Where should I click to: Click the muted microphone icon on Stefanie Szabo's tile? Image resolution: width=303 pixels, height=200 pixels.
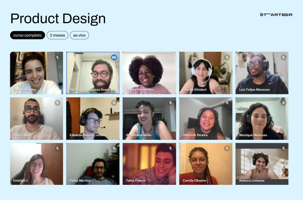tap(58, 58)
